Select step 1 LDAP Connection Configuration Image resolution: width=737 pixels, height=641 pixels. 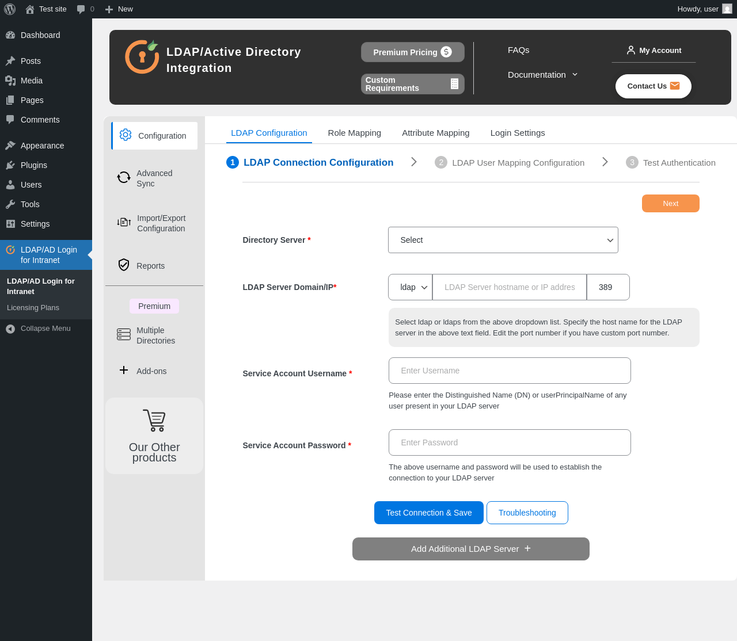(310, 162)
